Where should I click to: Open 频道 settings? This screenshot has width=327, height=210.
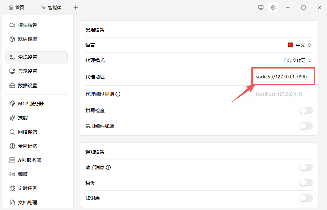(37, 174)
